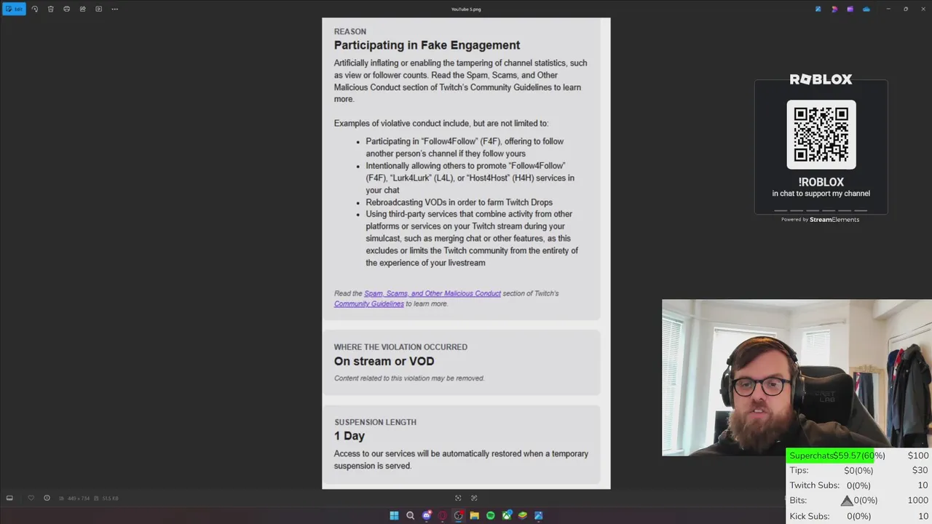Image resolution: width=932 pixels, height=524 pixels.
Task: Click the heart favorite icon
Action: click(x=31, y=498)
